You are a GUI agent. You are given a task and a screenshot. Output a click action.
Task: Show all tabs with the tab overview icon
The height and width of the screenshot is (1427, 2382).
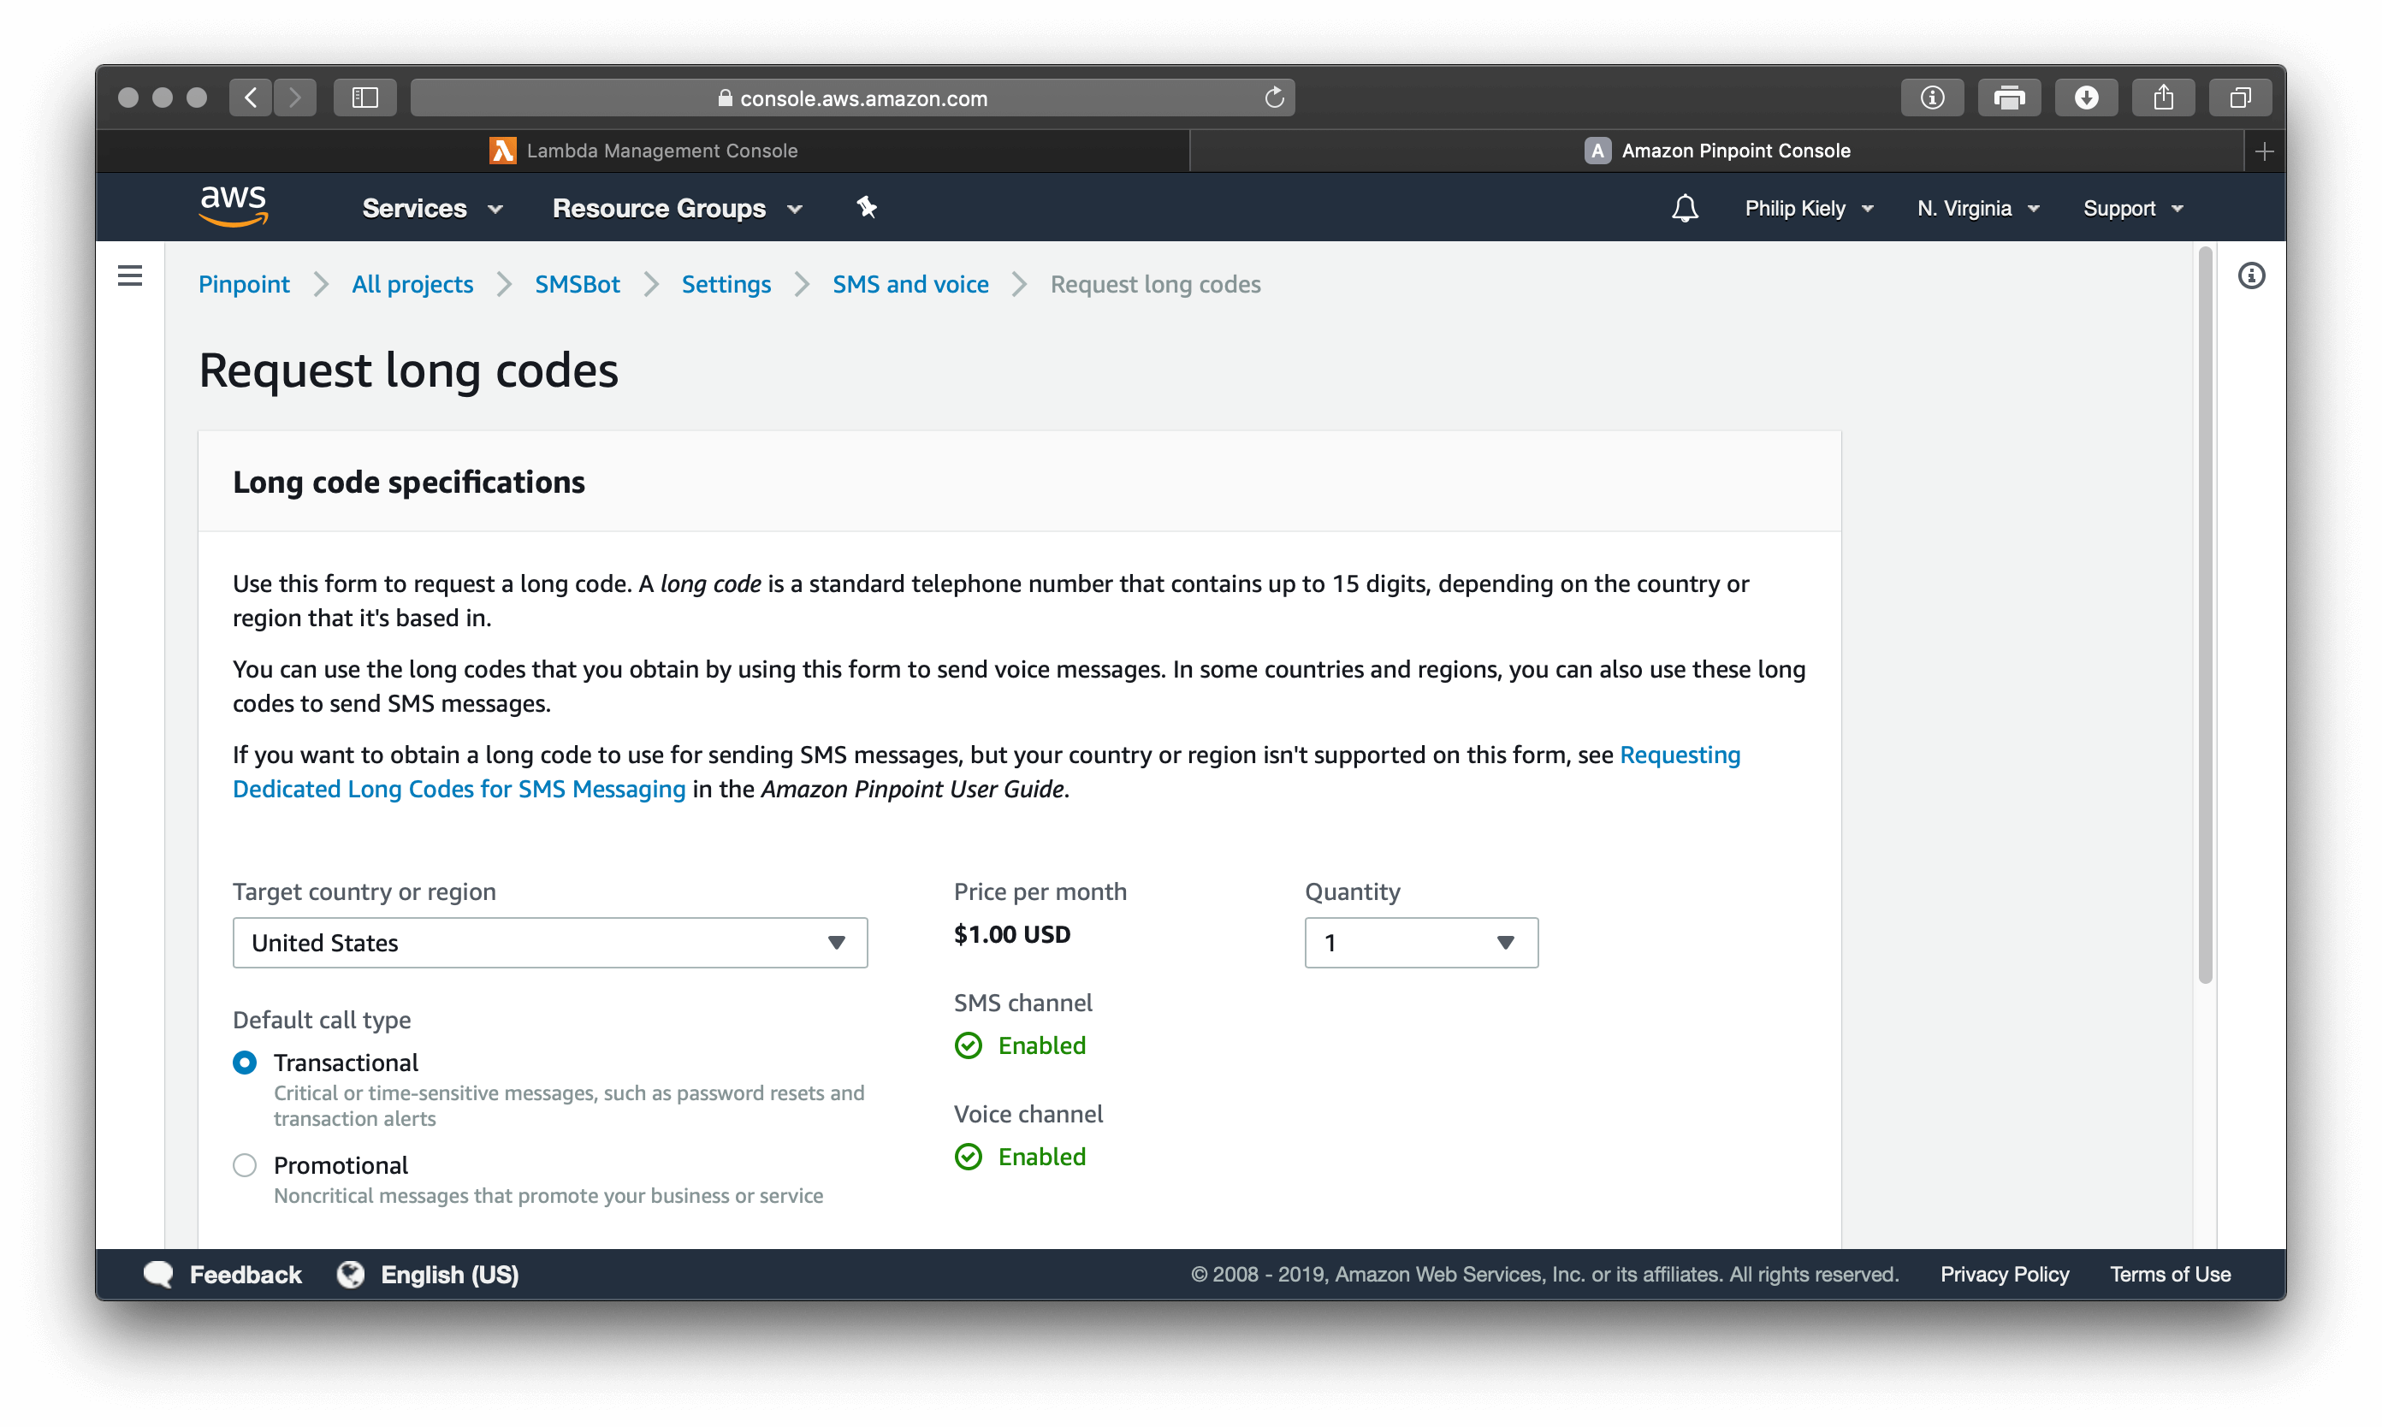2240,98
